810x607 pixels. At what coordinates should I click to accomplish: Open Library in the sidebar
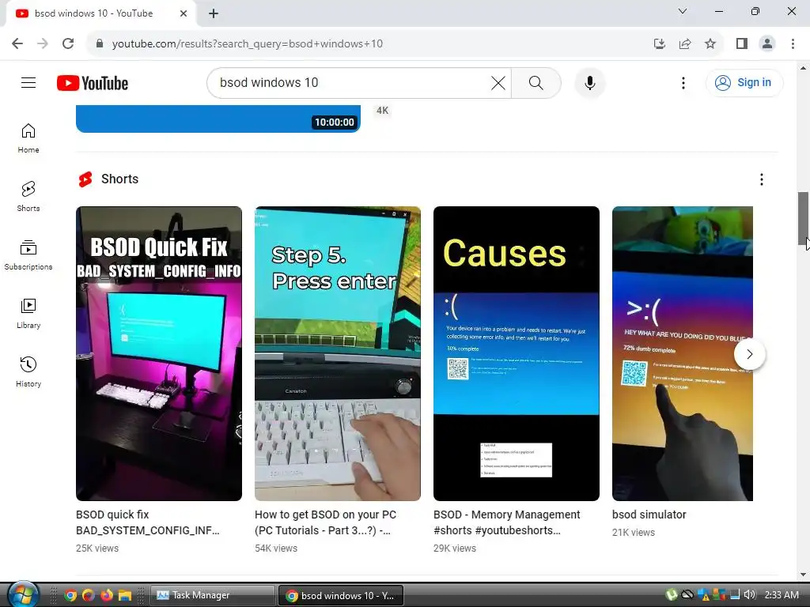point(28,313)
